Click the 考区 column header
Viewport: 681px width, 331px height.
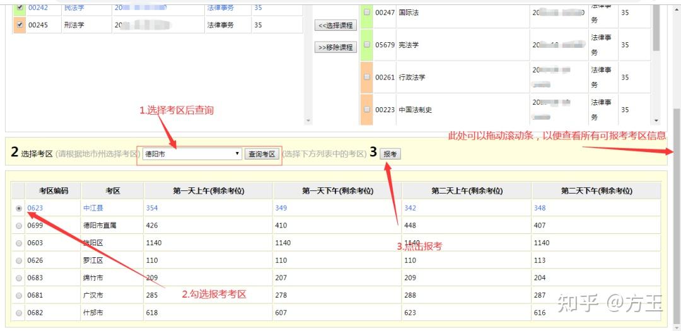[112, 190]
